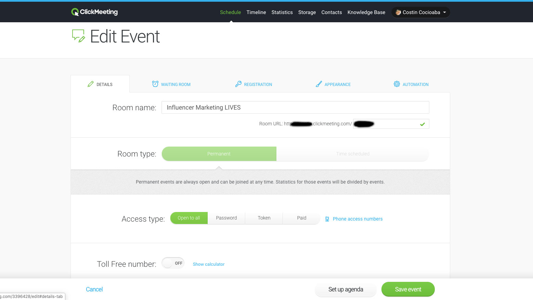The height and width of the screenshot is (300, 533).
Task: Choose Password access type
Action: (x=226, y=218)
